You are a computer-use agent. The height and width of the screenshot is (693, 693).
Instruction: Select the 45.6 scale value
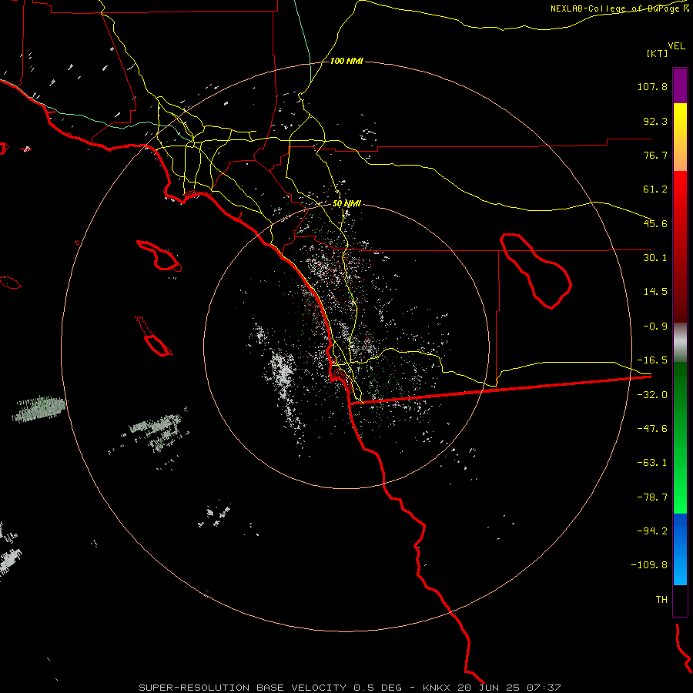[655, 223]
